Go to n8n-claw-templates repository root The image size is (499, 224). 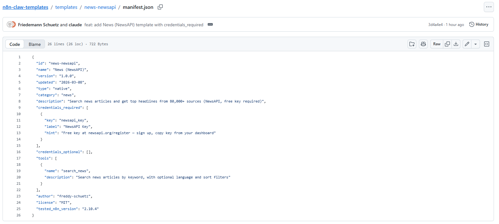click(25, 7)
